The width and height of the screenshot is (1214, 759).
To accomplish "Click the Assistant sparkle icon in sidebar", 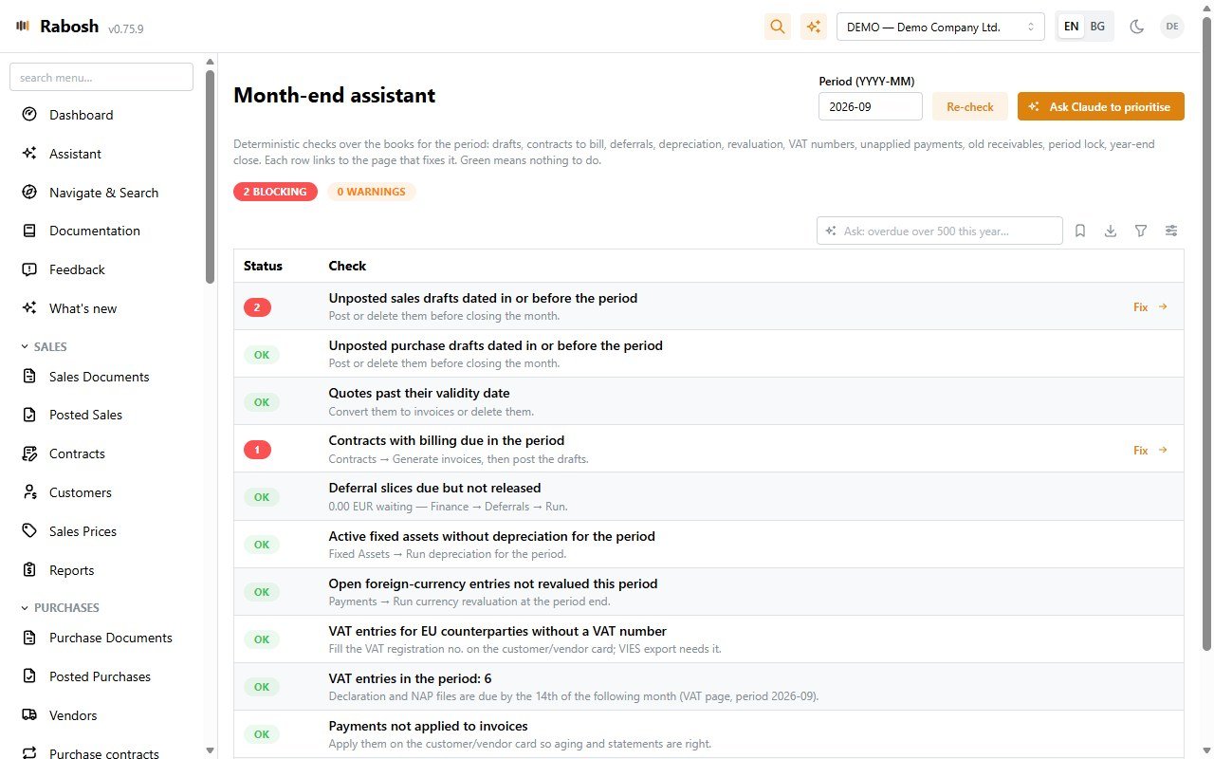I will 29,154.
